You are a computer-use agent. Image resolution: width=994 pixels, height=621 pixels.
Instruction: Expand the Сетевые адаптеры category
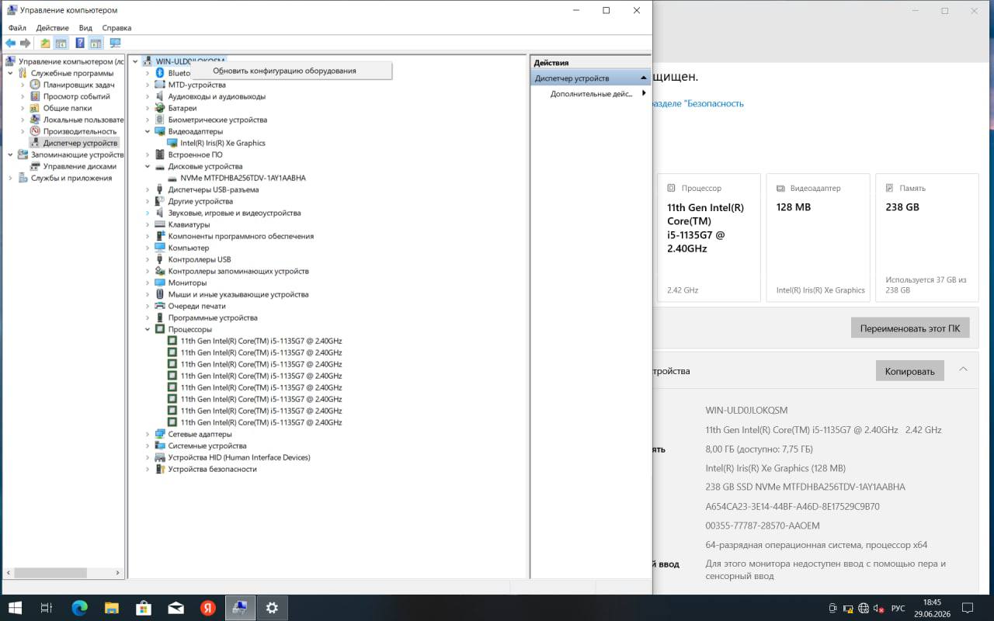148,434
